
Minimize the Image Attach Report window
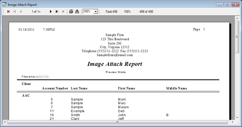tap(220, 4)
